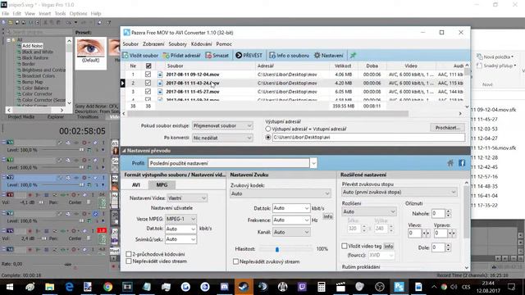Open File Explorer from the taskbar
Screen dimensions: 525x295
[49, 287]
